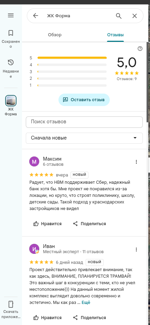Click the 5,0 overall rating

tap(127, 63)
